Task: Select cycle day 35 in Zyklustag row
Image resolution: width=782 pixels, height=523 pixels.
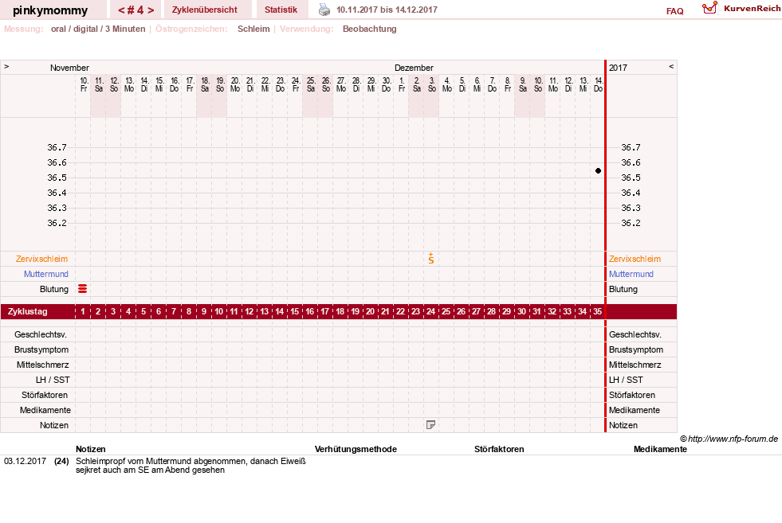Action: [598, 312]
